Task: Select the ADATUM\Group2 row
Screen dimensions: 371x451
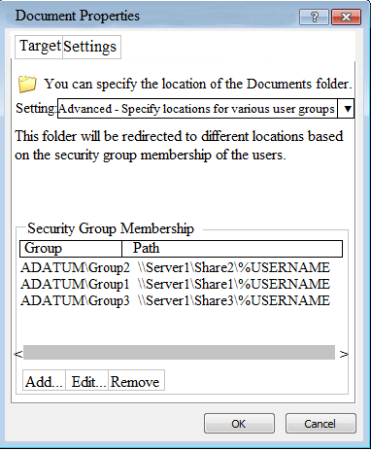Action: click(175, 267)
